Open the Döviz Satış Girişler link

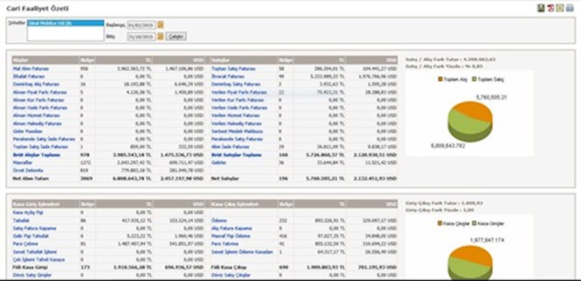[32, 275]
